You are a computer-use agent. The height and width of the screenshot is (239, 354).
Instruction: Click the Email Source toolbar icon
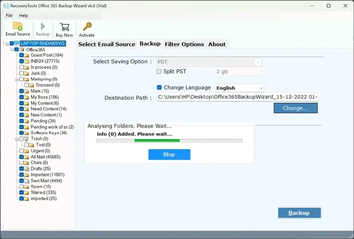coord(18,26)
